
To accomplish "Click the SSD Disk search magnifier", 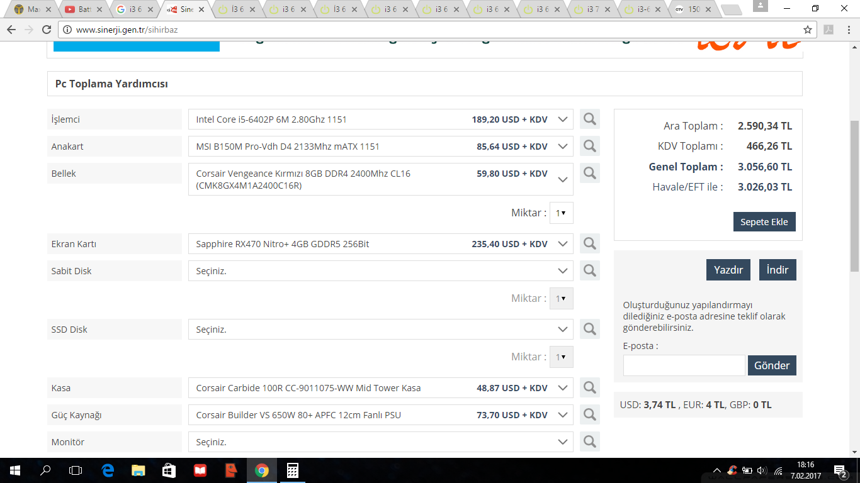I will (590, 329).
